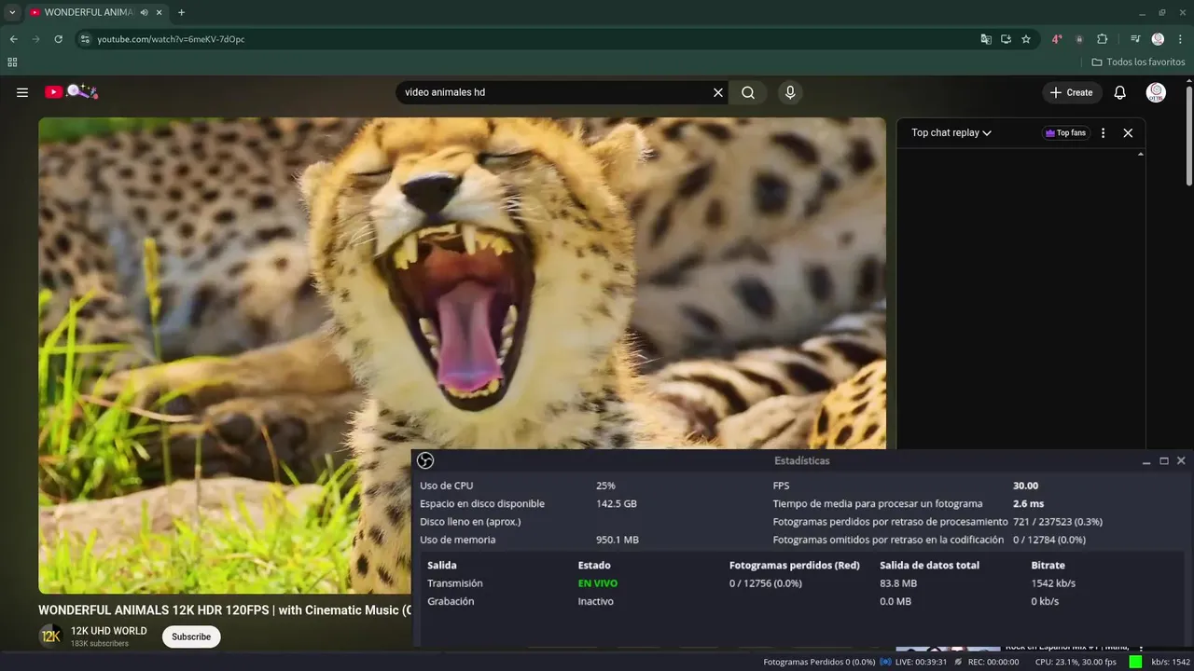This screenshot has height=671, width=1194.
Task: Click the 2.6 ms frame time value
Action: [x=1028, y=503]
